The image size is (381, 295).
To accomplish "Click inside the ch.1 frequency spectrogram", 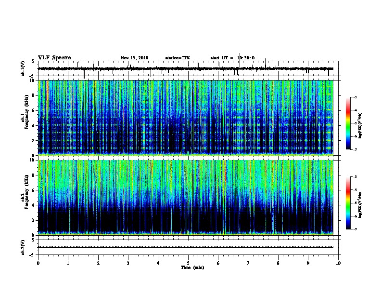I will coord(186,118).
